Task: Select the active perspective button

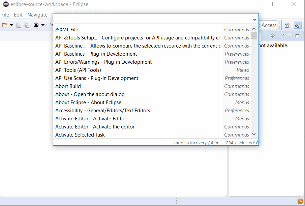Action: [x=298, y=25]
